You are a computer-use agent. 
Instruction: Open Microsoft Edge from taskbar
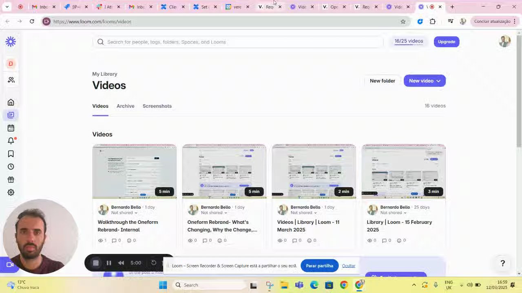point(314,285)
